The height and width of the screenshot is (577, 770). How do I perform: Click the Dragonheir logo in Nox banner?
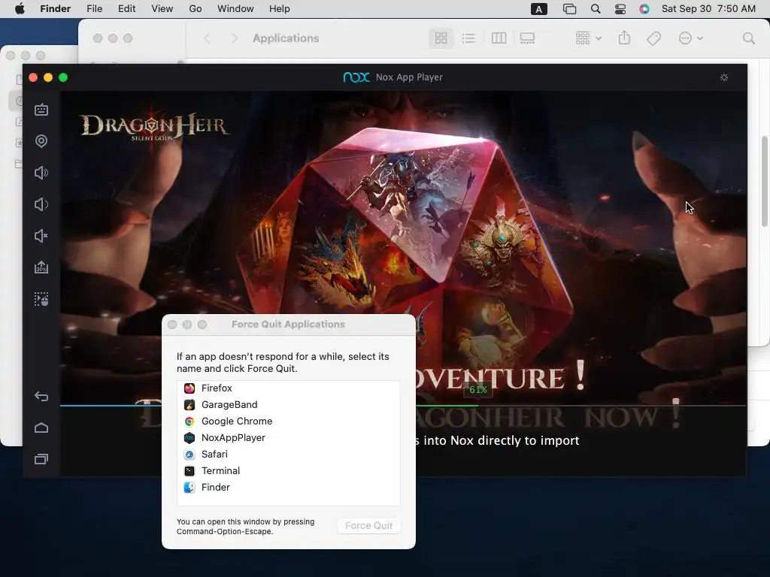tap(153, 126)
